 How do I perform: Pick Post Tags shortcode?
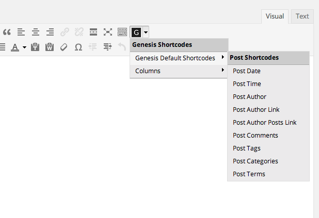click(x=268, y=148)
